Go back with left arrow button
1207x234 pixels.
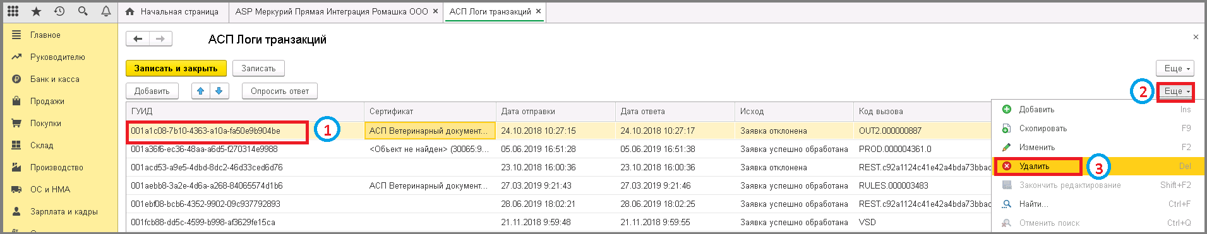coord(138,39)
